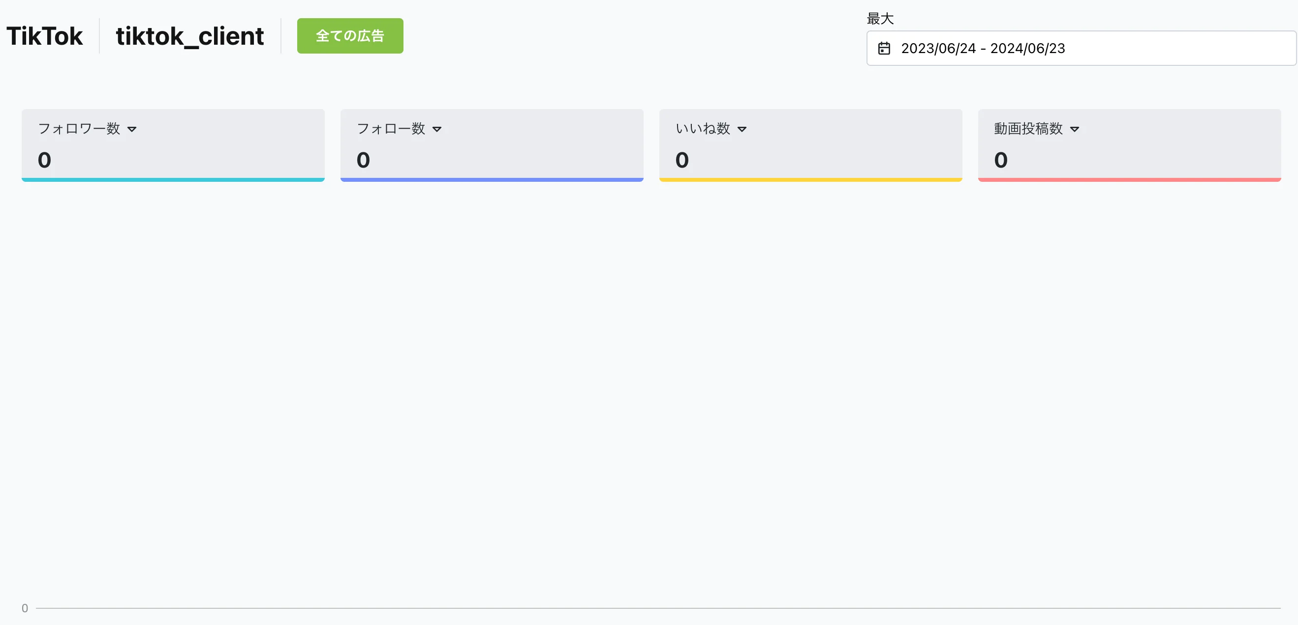Click the TikTok heading
This screenshot has height=625, width=1298.
[x=44, y=36]
